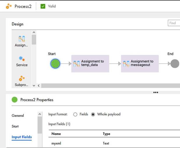
Task: Click the gray End node on canvas
Action: 175,64
